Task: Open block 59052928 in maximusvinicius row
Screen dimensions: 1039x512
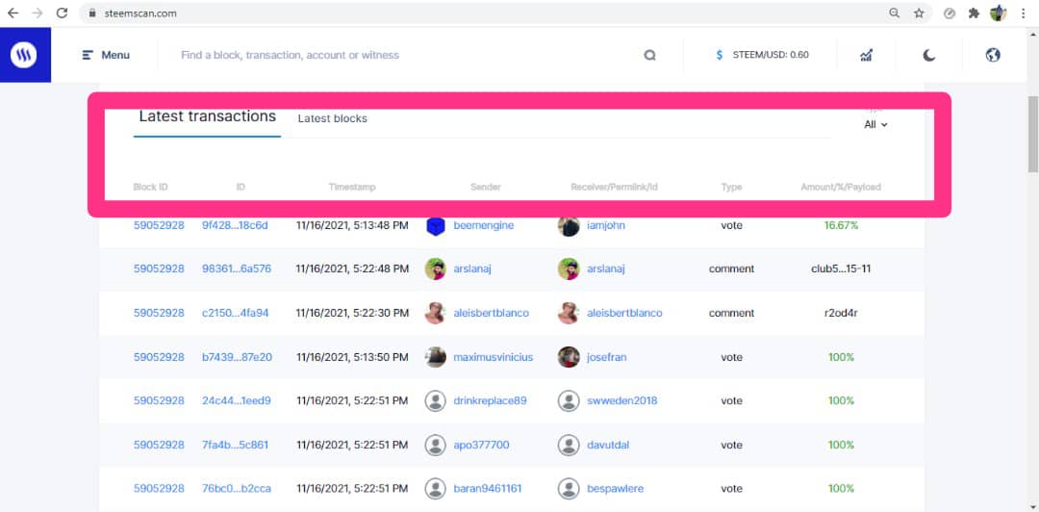Action: click(159, 357)
